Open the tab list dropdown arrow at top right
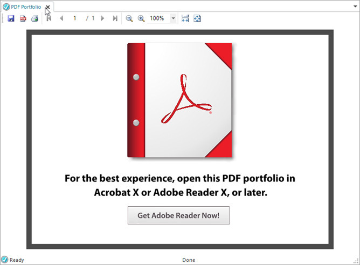Viewport: 360px width, 265px height. pyautogui.click(x=356, y=6)
